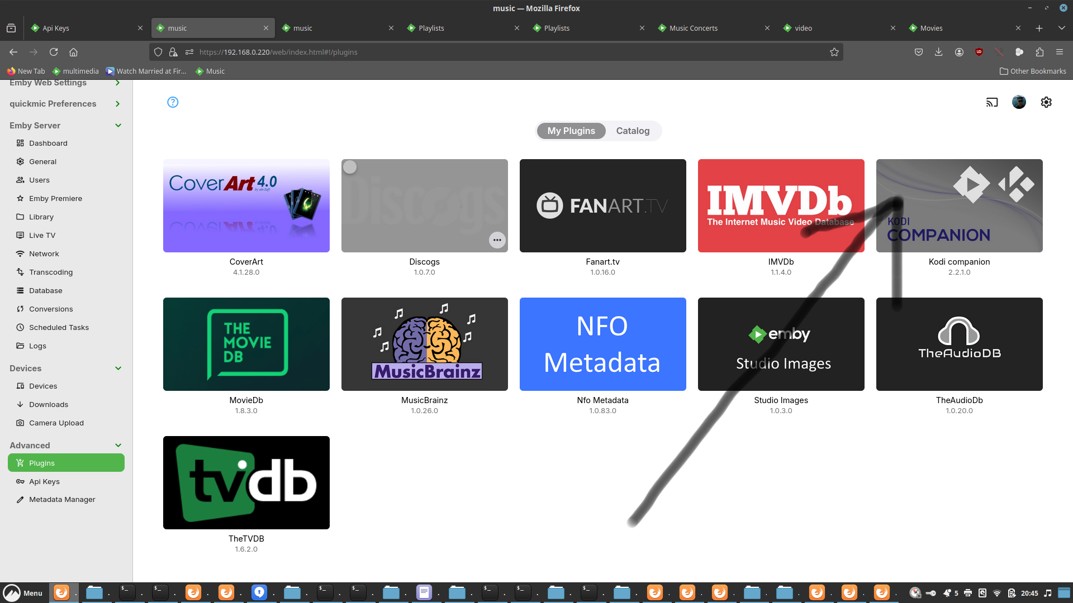Image resolution: width=1073 pixels, height=603 pixels.
Task: Collapse the Devices section
Action: click(x=118, y=368)
